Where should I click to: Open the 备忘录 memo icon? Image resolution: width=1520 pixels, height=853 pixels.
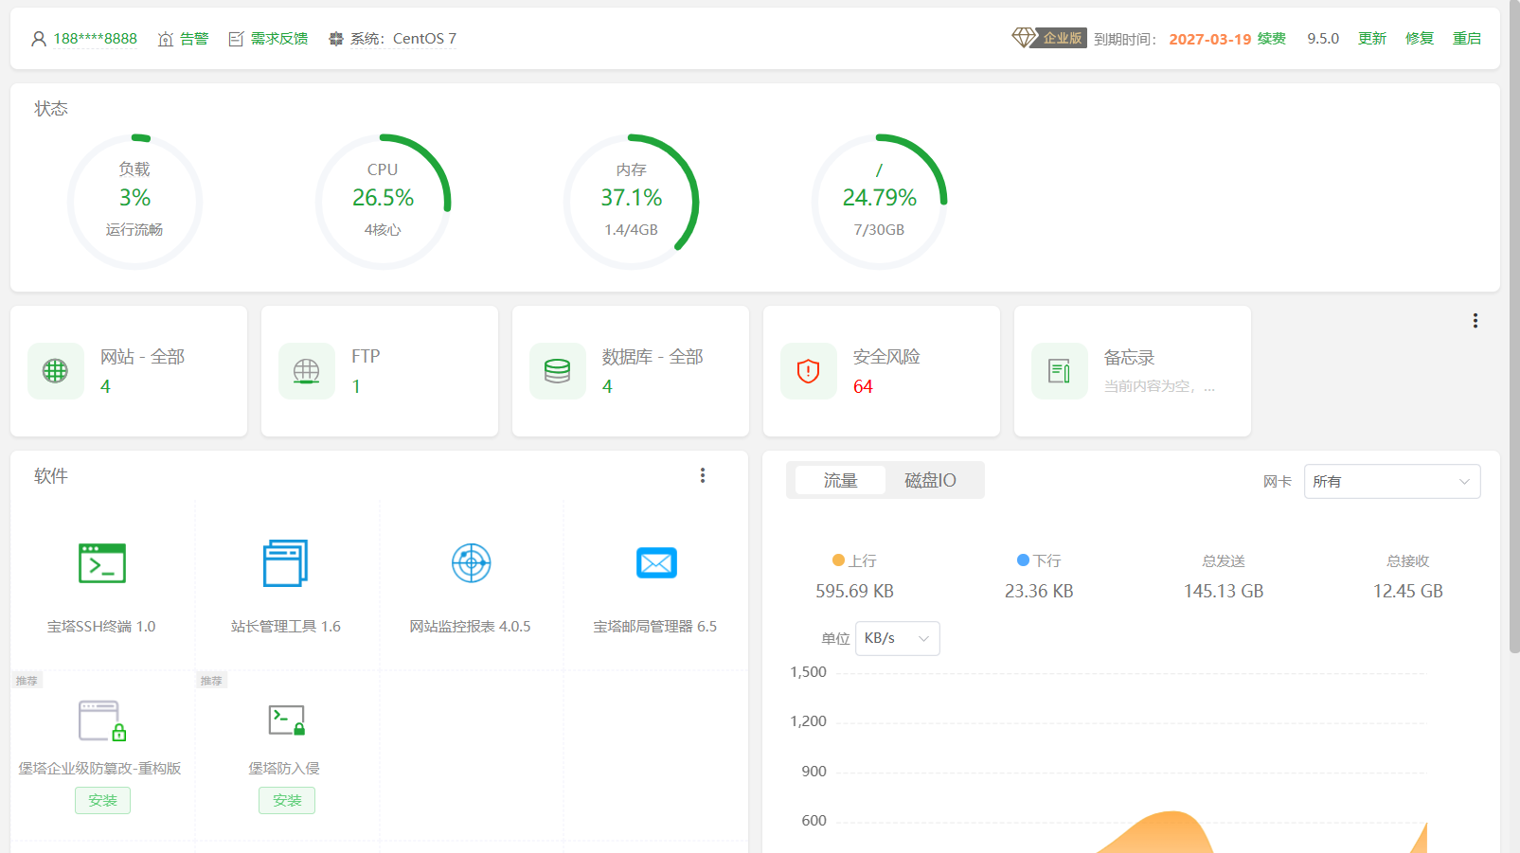click(x=1060, y=371)
